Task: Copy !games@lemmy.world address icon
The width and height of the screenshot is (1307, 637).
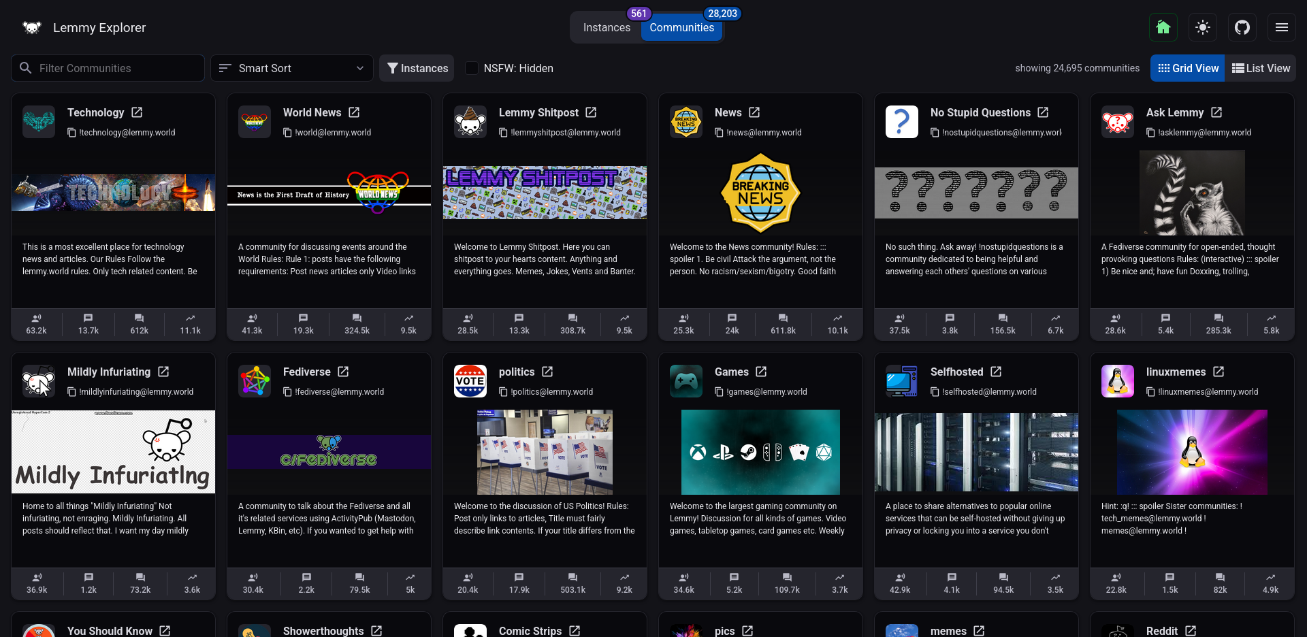Action: (719, 392)
